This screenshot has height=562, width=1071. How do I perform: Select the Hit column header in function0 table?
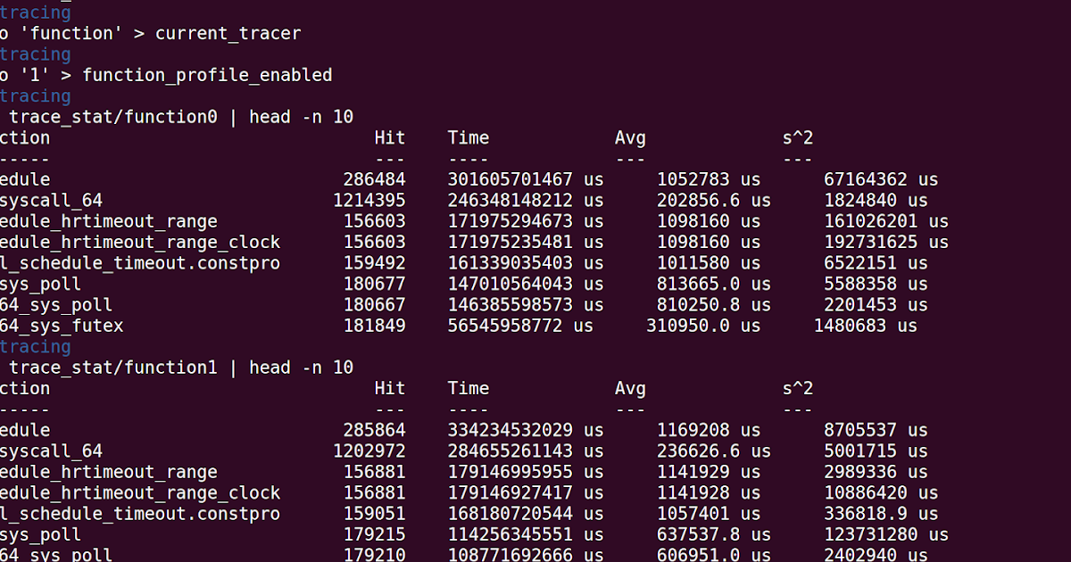[x=390, y=137]
